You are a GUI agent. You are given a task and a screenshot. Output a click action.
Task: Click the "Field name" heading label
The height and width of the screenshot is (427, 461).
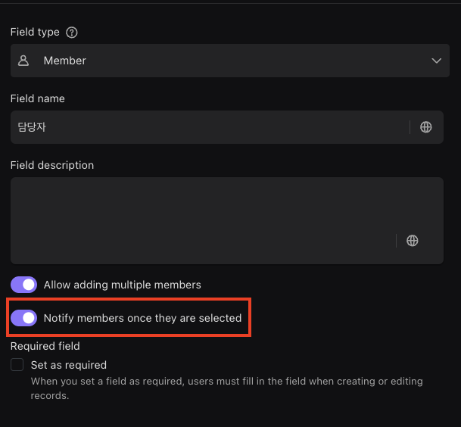point(38,98)
